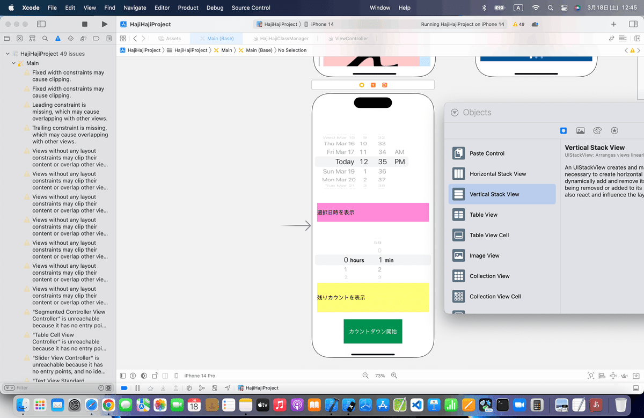This screenshot has height=418, width=644.
Task: Change the iPhone 14 Pro canvas device
Action: (200, 376)
